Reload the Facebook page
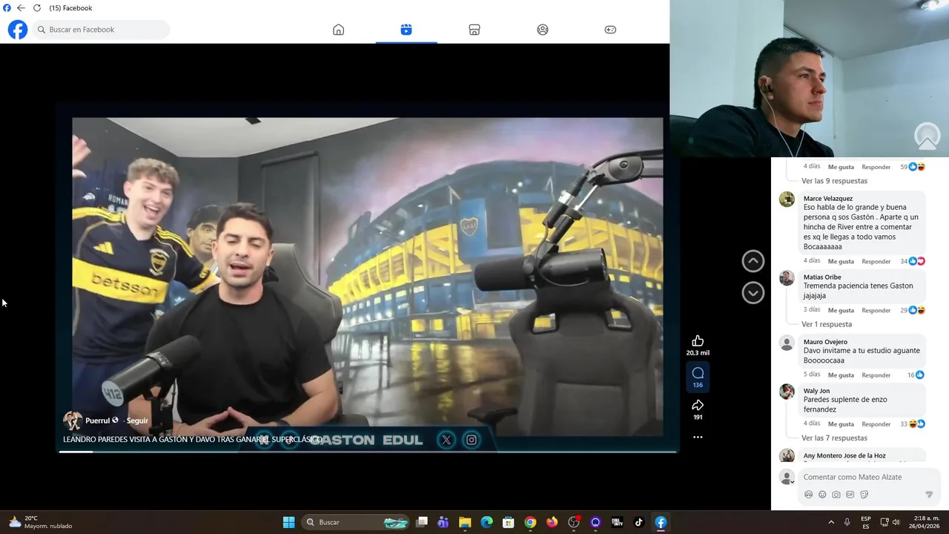 pos(36,8)
